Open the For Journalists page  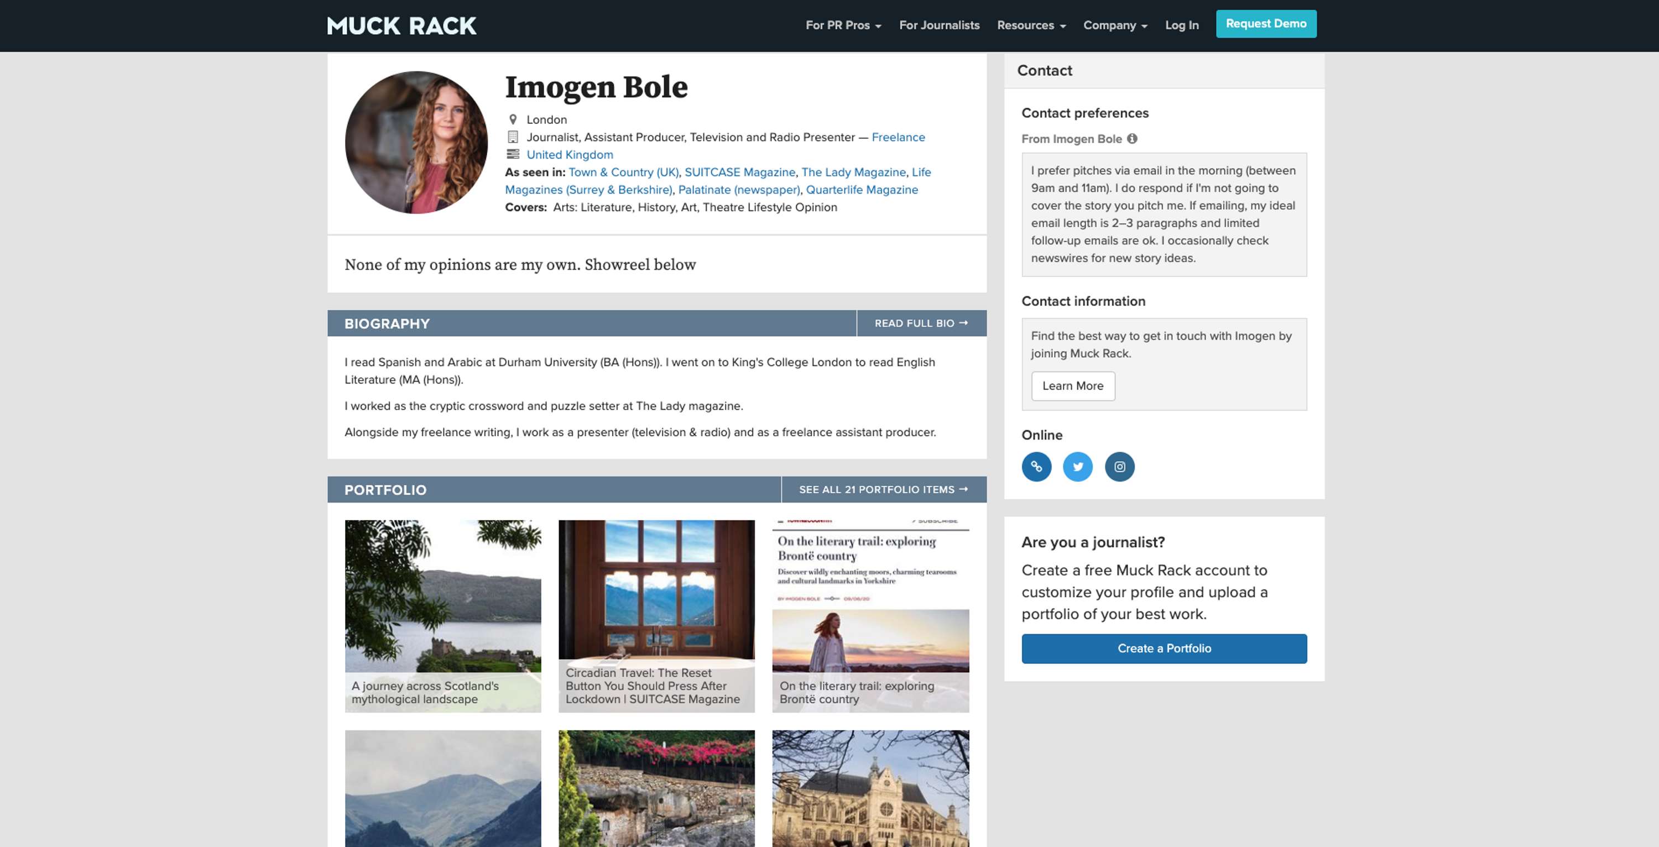(939, 25)
